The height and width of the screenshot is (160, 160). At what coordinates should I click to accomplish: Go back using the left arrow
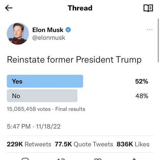click(9, 8)
